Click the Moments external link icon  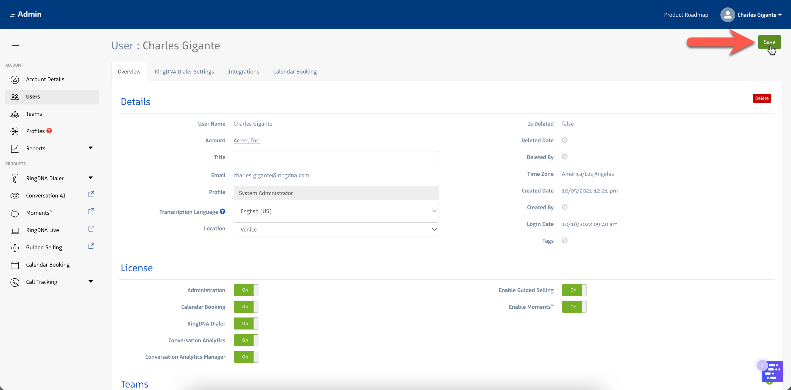(x=91, y=211)
